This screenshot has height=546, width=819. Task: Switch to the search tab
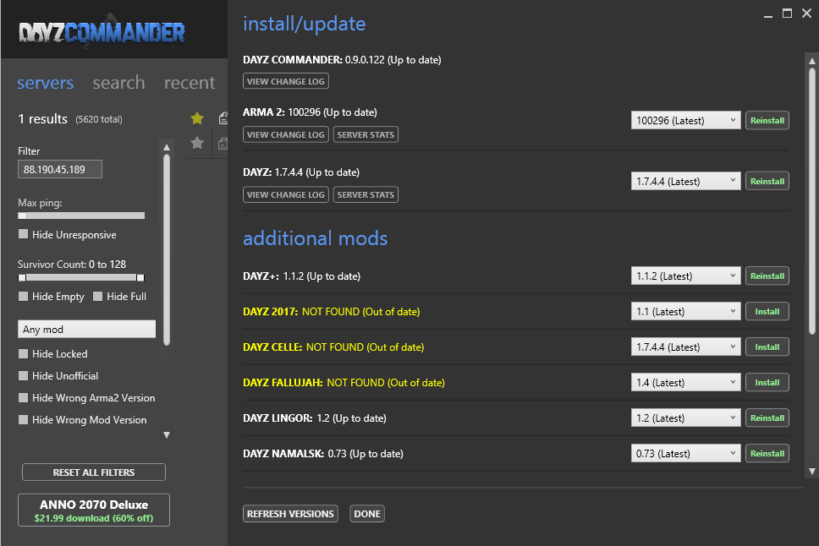118,83
